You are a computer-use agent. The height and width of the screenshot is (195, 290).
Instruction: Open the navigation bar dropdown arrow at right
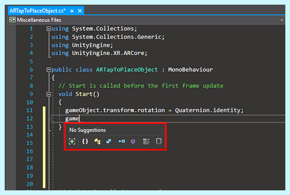(281, 20)
